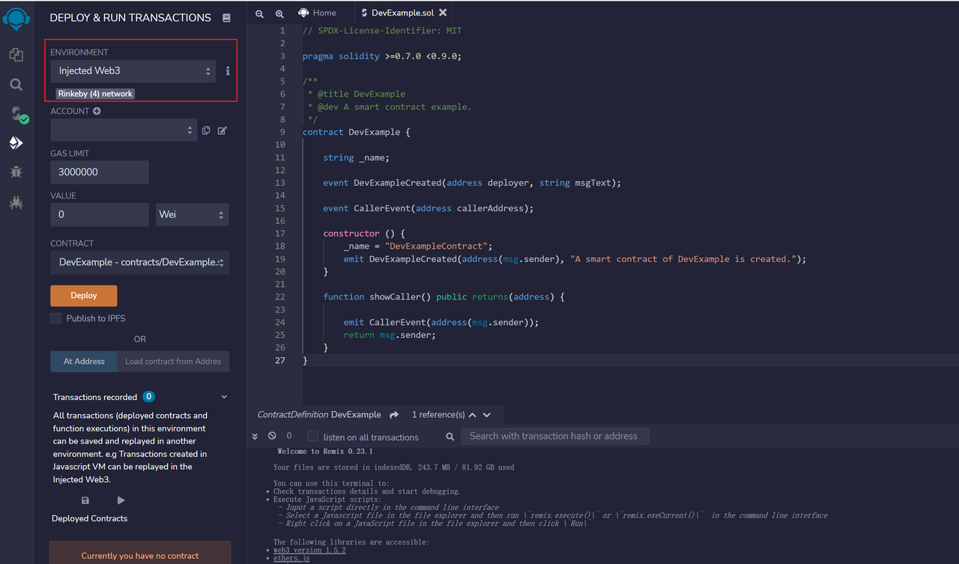
Task: Click the Value amount input field
Action: click(100, 214)
